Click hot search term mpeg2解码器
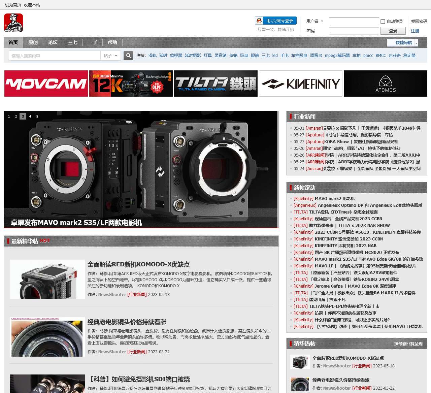431x393 pixels. click(337, 56)
